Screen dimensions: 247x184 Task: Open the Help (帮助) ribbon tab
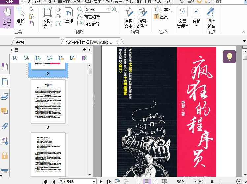click(x=158, y=2)
